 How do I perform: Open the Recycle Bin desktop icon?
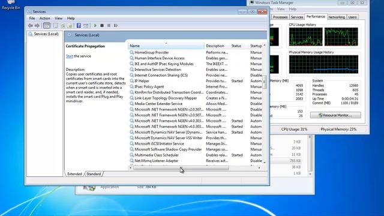pos(11,5)
